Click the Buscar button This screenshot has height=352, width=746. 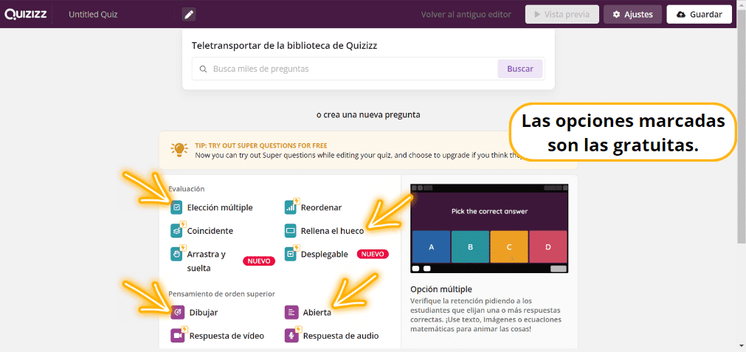pos(520,69)
